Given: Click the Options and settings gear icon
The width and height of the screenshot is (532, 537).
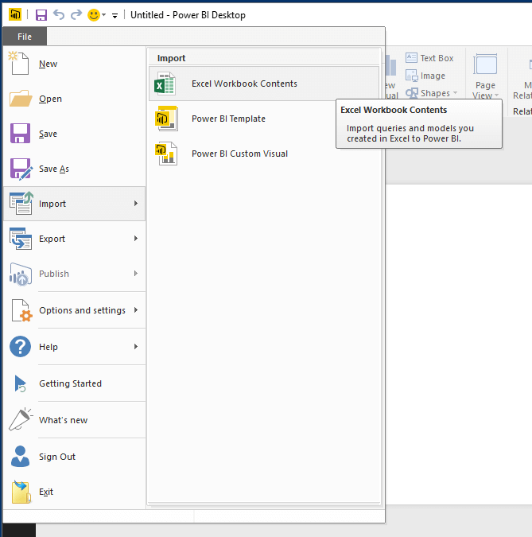Looking at the screenshot, I should click(x=21, y=310).
